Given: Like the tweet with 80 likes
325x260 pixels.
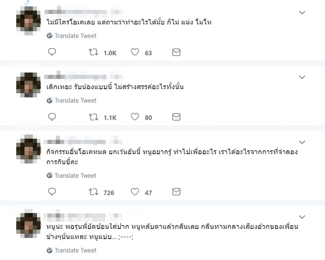Looking at the screenshot, I should (135, 117).
